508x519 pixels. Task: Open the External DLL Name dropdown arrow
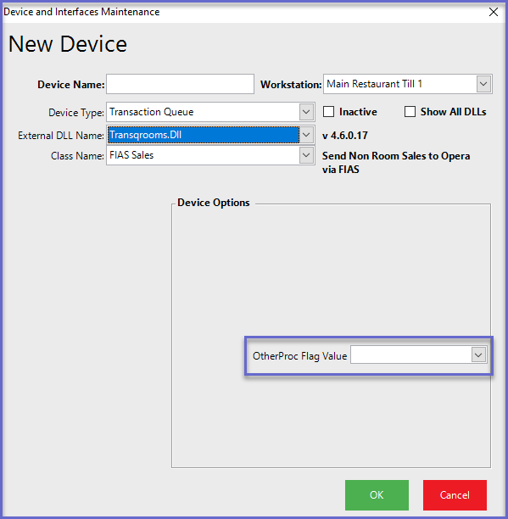pyautogui.click(x=306, y=135)
